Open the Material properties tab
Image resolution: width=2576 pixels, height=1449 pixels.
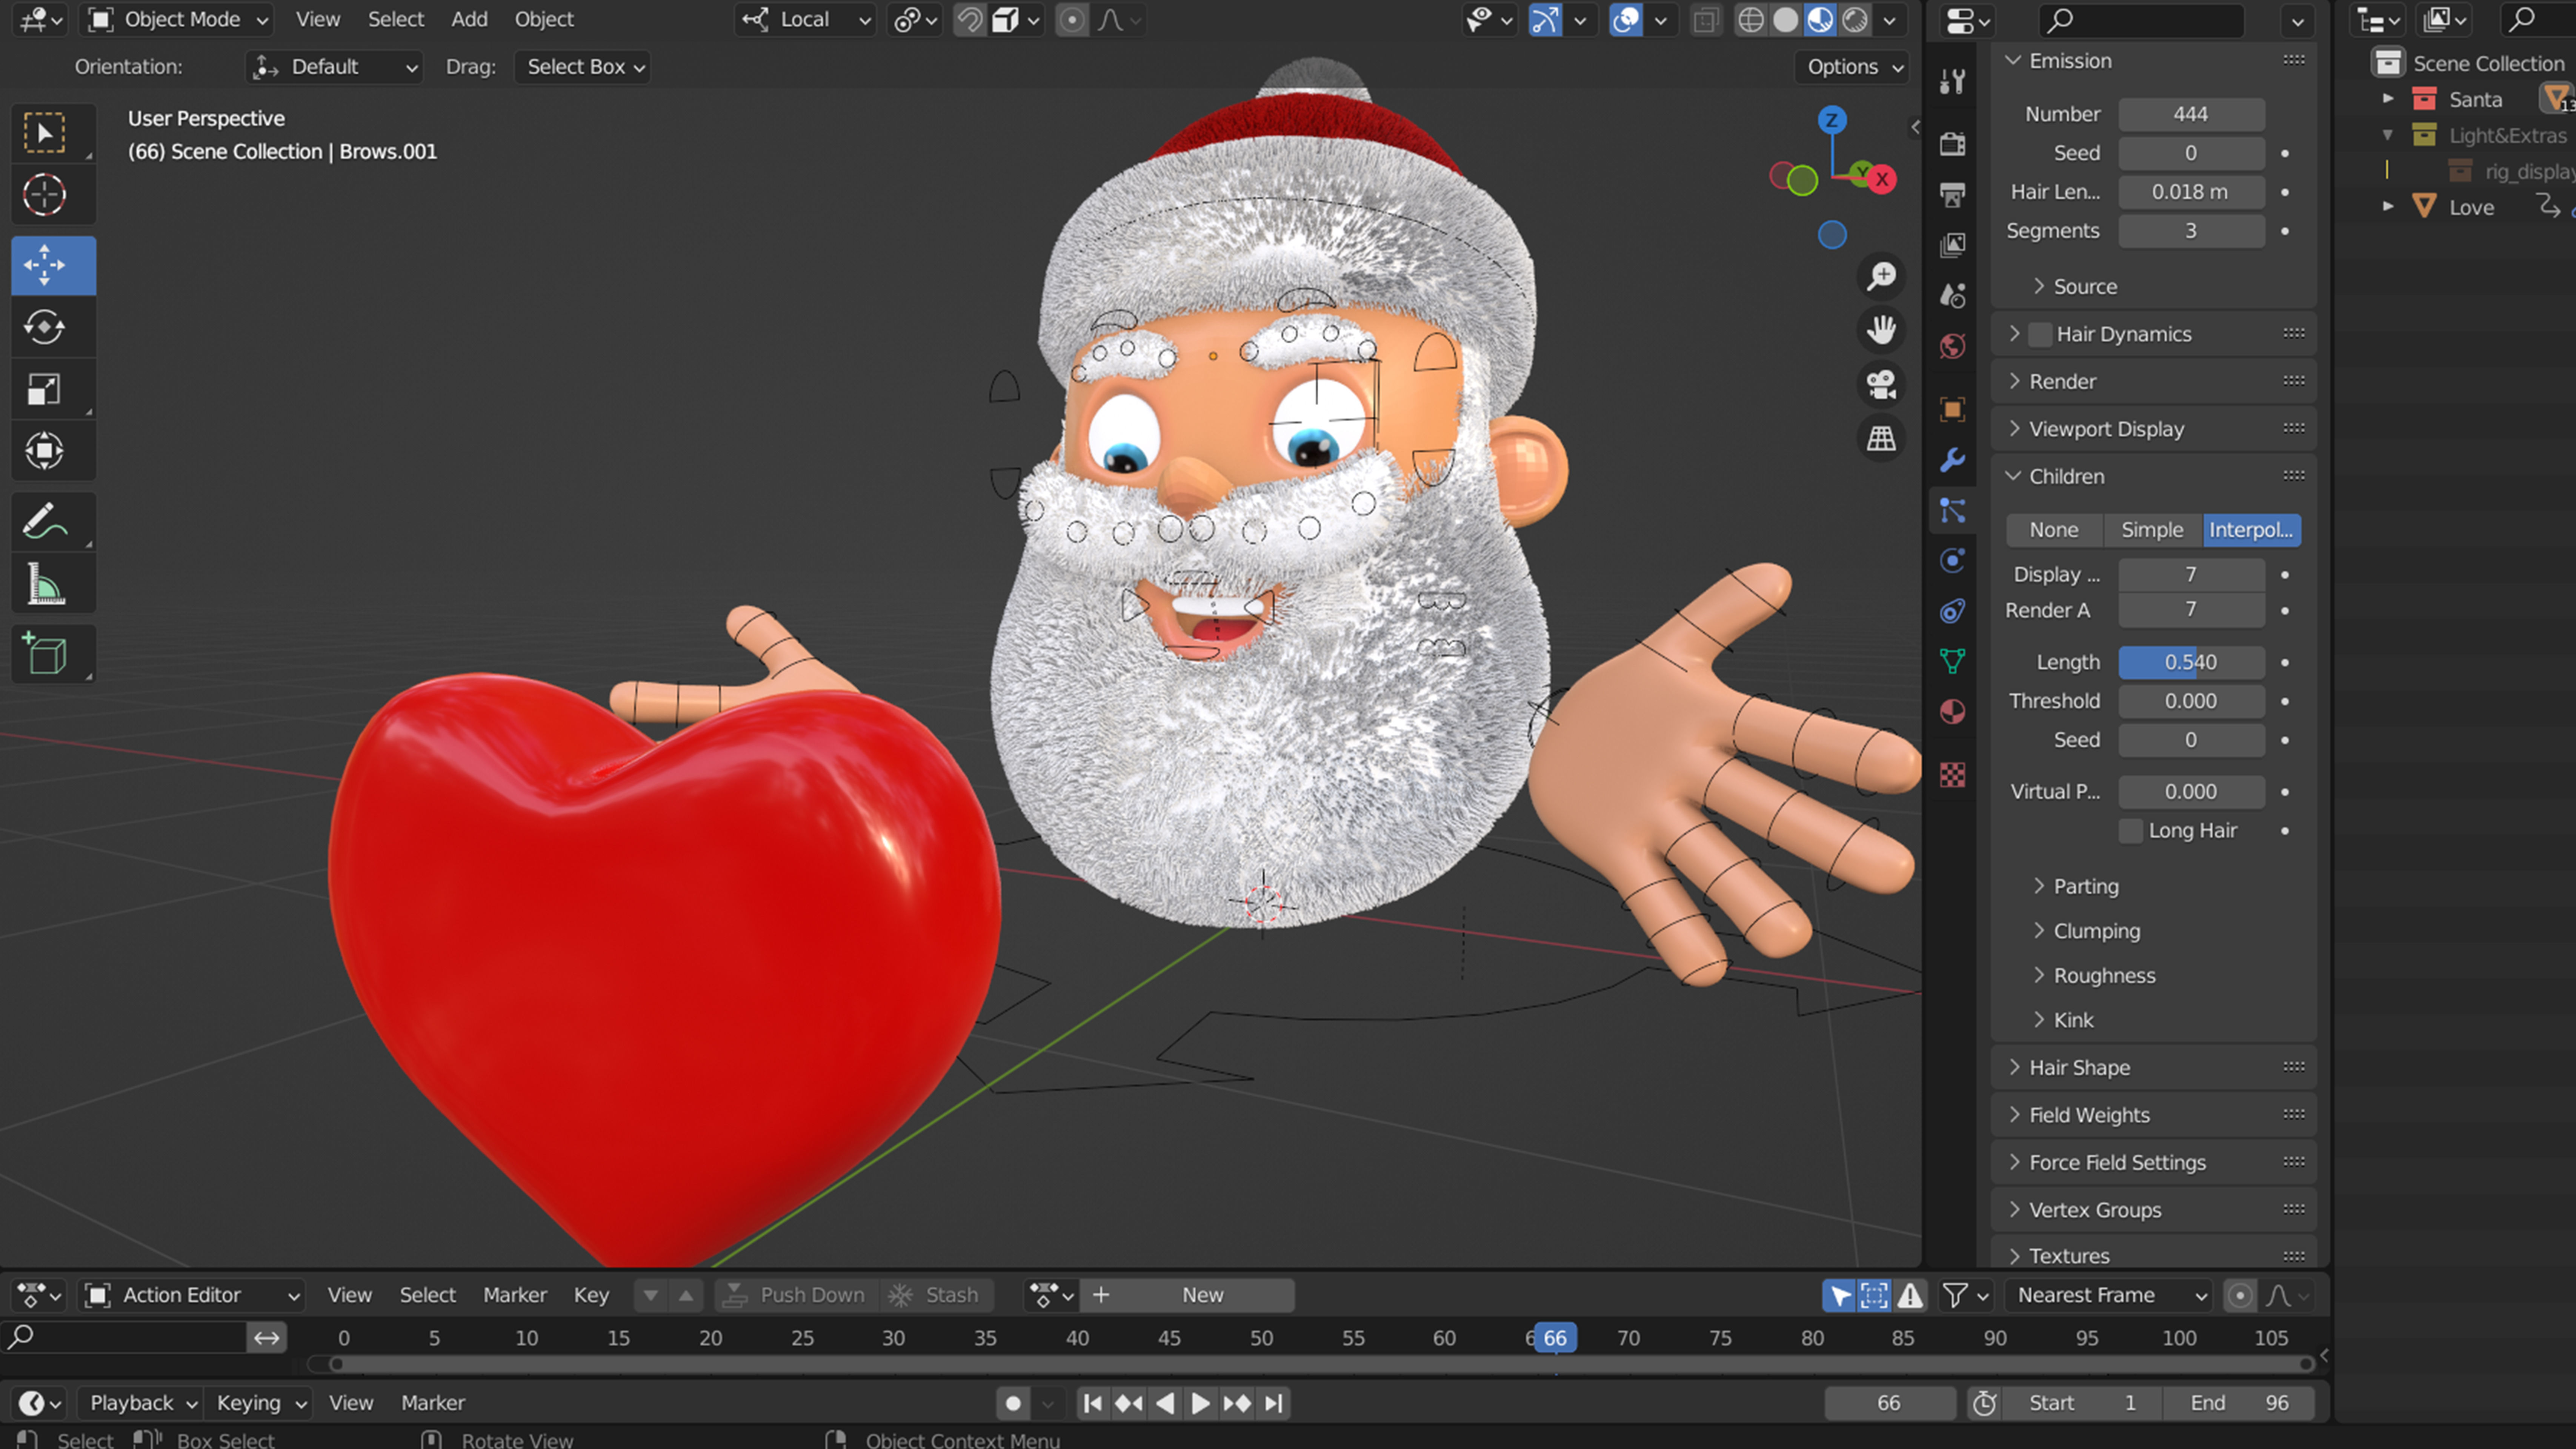pos(1952,712)
